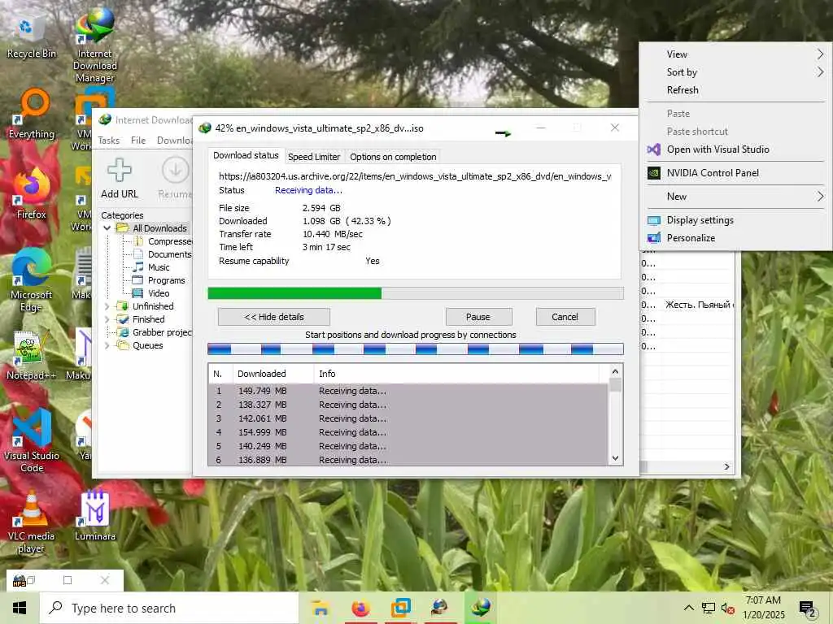Open the notification center icon
This screenshot has width=833, height=624.
coord(808,609)
